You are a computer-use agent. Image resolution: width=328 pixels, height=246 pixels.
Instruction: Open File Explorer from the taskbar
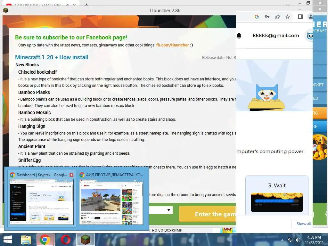(x=26, y=240)
